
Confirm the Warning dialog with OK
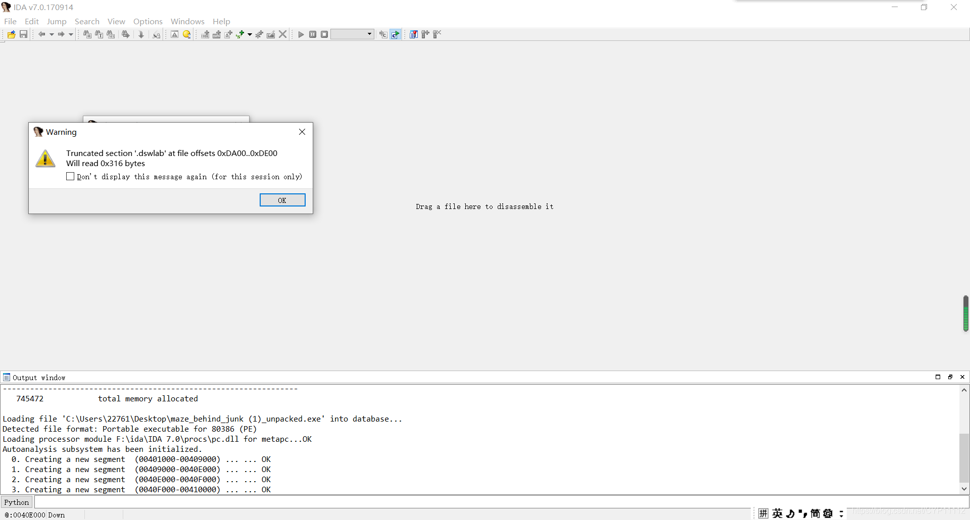(x=282, y=200)
